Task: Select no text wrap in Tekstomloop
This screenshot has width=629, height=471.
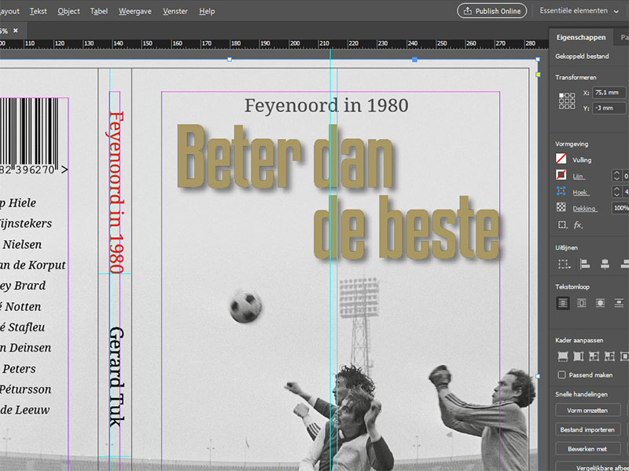Action: coord(562,303)
